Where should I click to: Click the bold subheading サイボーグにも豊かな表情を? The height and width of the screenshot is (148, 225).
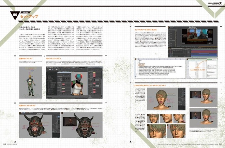[30, 29]
